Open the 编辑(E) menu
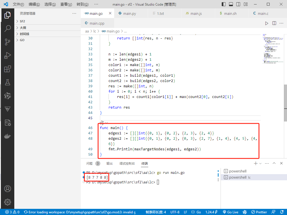 click(x=34, y=4)
